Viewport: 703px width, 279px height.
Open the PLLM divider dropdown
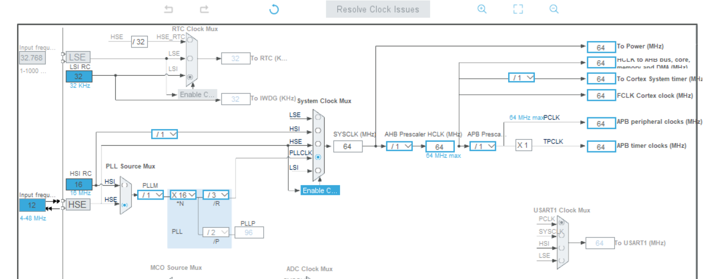tap(151, 195)
